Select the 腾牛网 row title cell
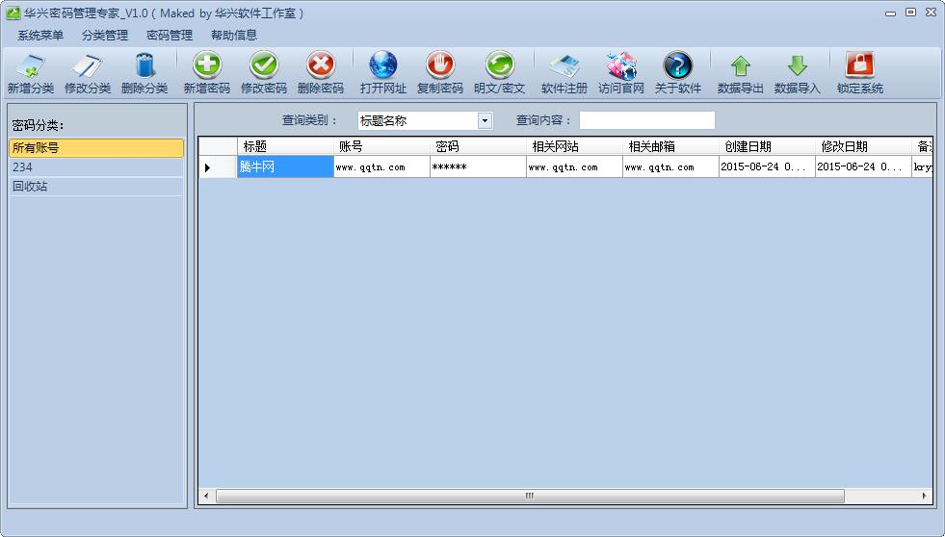 click(x=285, y=167)
